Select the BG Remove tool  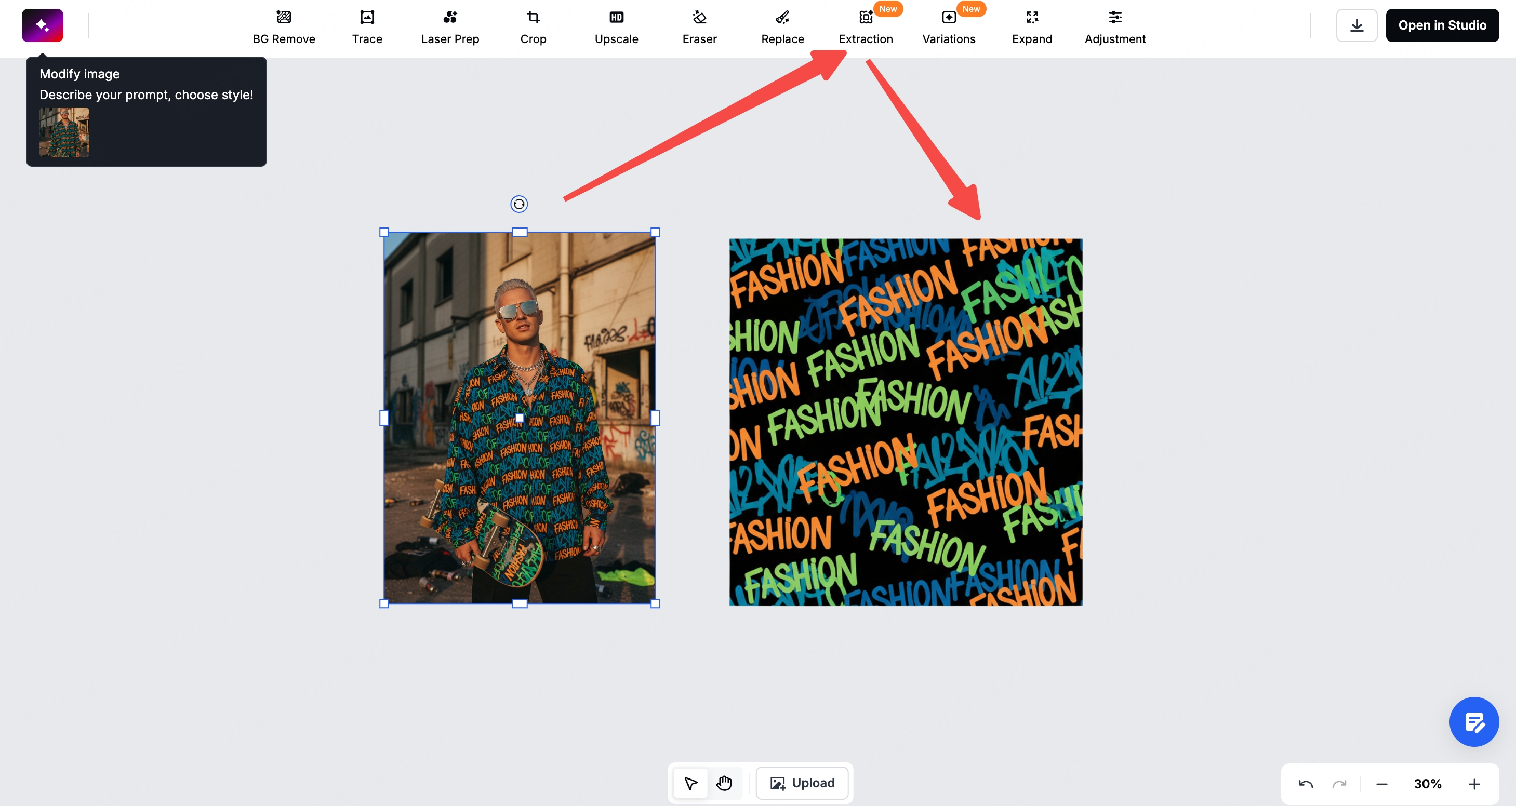point(284,28)
